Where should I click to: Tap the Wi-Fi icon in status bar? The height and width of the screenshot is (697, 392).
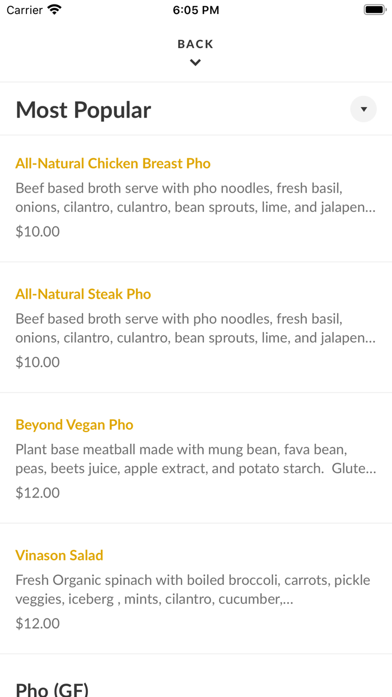point(54,9)
